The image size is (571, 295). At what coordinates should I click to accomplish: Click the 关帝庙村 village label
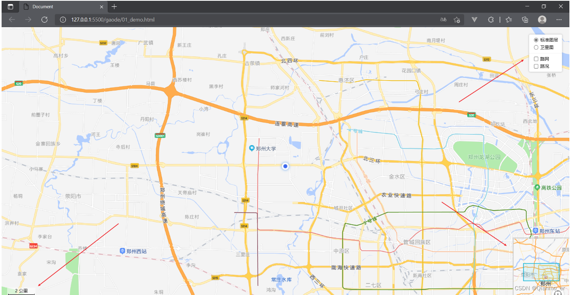tap(187, 193)
